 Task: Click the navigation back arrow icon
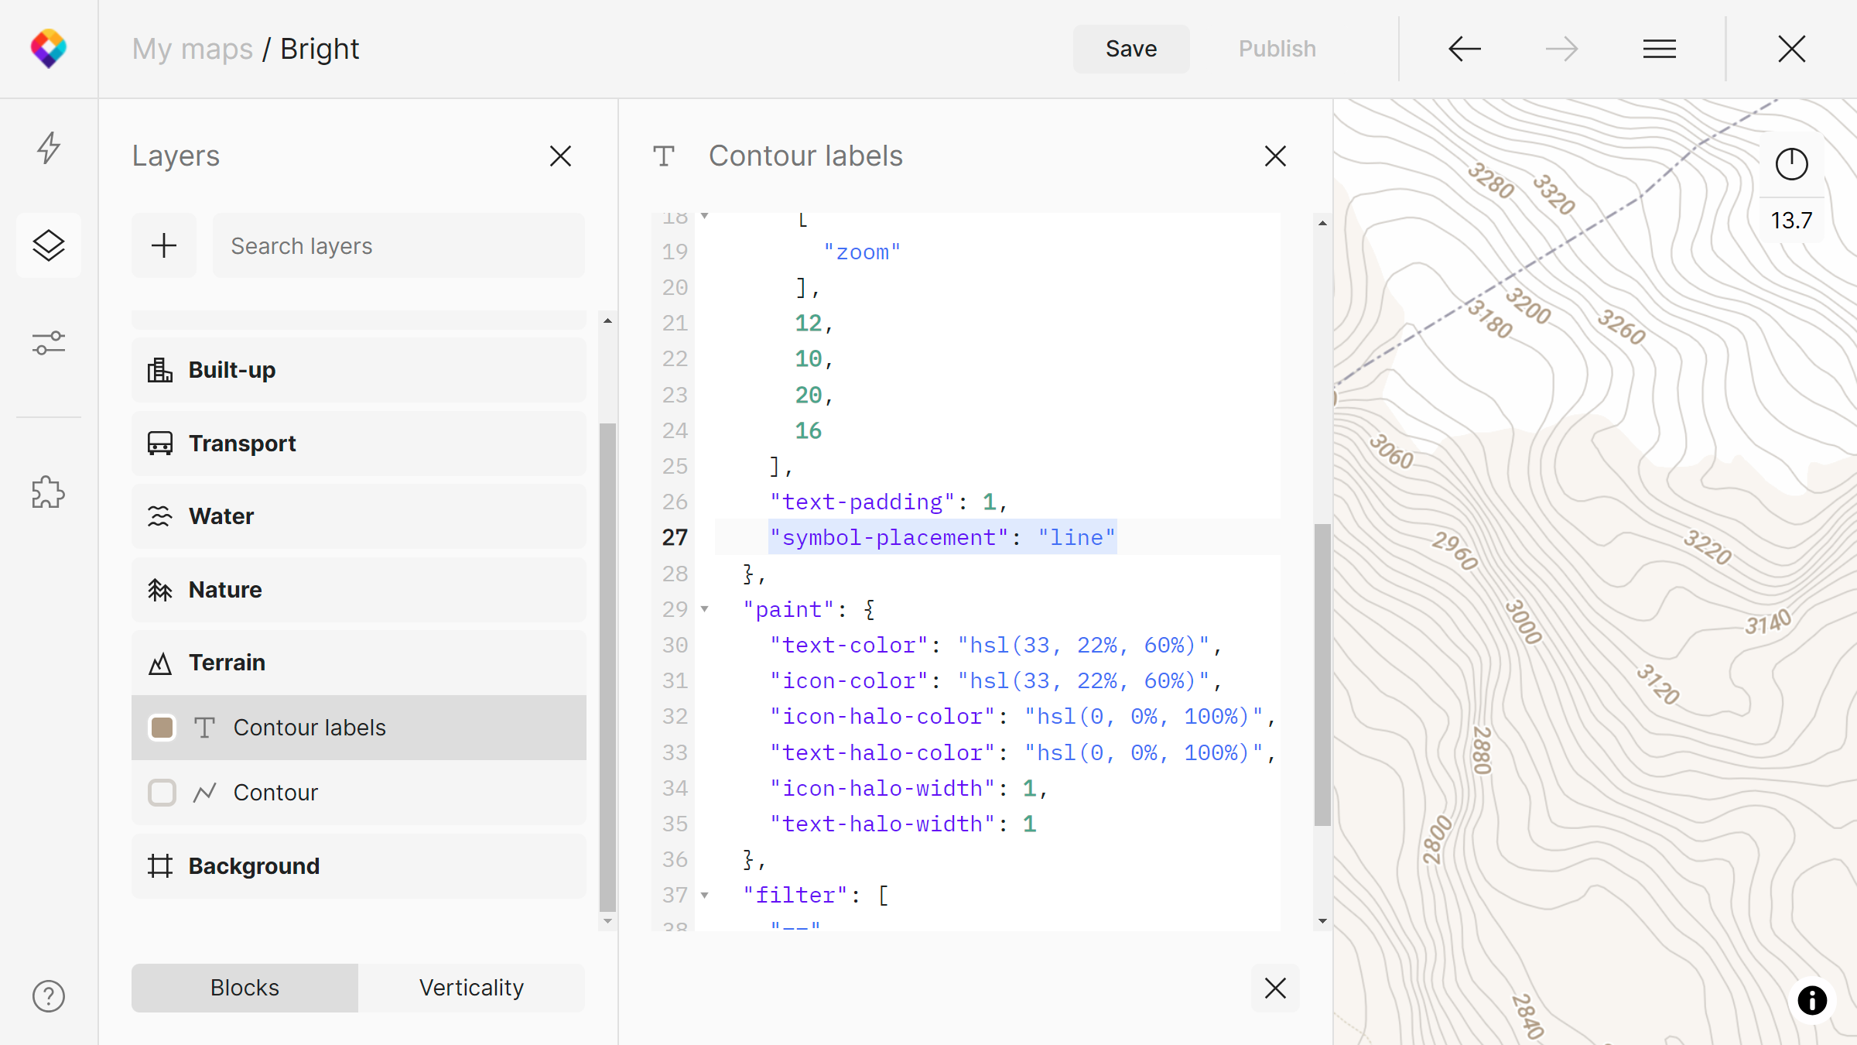[x=1463, y=49]
